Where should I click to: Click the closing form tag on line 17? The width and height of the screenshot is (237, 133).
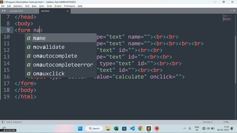coord(26,83)
